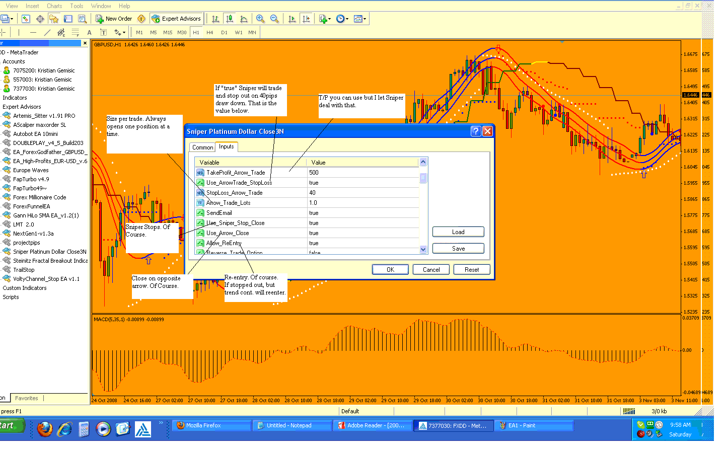Select the text 'A' drawing tool

pos(90,32)
